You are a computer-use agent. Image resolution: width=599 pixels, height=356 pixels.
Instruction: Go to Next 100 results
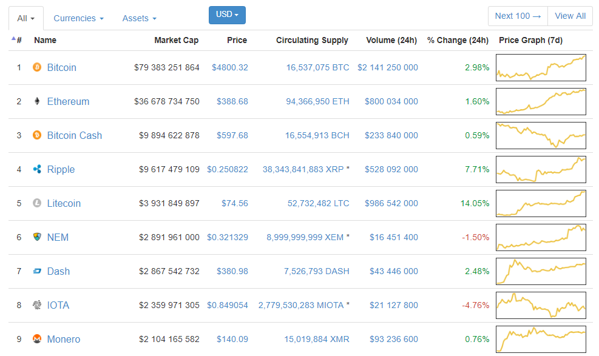click(518, 16)
